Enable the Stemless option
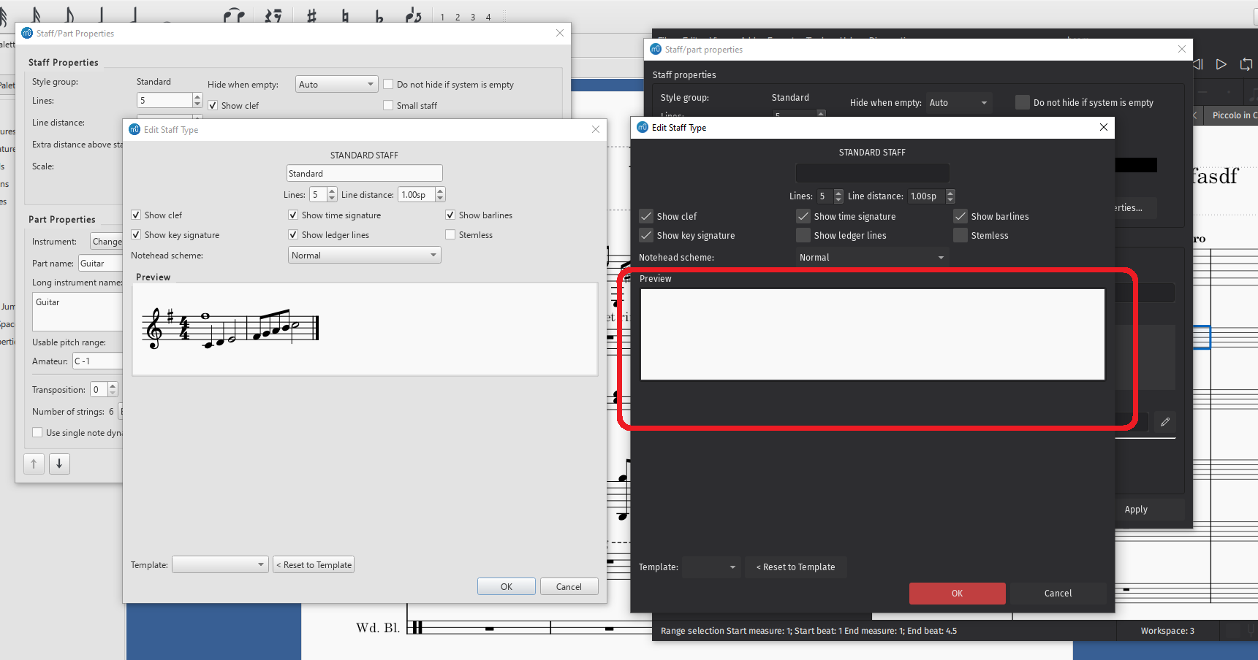 (450, 234)
